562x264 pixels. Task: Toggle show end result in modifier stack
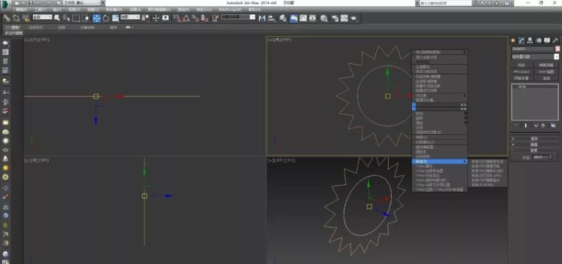click(x=526, y=125)
